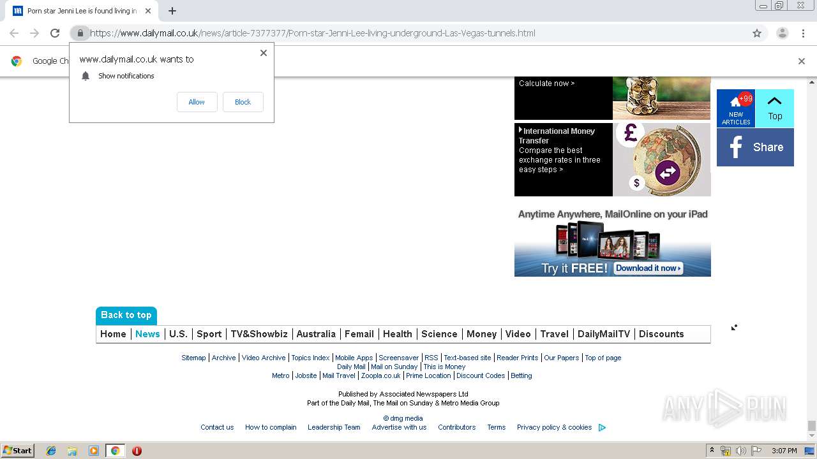This screenshot has height=459, width=817.
Task: Select the News navigation item
Action: click(x=147, y=334)
